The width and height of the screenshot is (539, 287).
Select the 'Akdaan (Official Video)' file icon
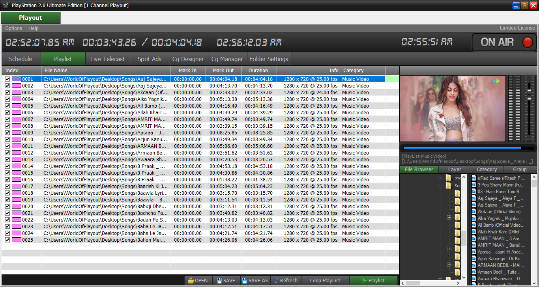pos(474,212)
